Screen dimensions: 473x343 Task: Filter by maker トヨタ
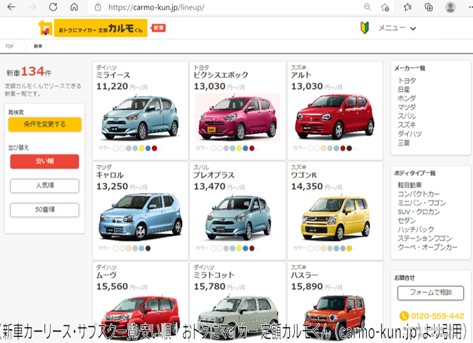(407, 81)
